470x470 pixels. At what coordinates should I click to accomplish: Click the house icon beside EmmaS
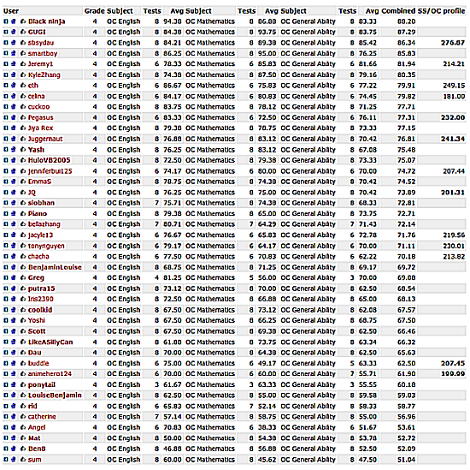[x=23, y=181]
